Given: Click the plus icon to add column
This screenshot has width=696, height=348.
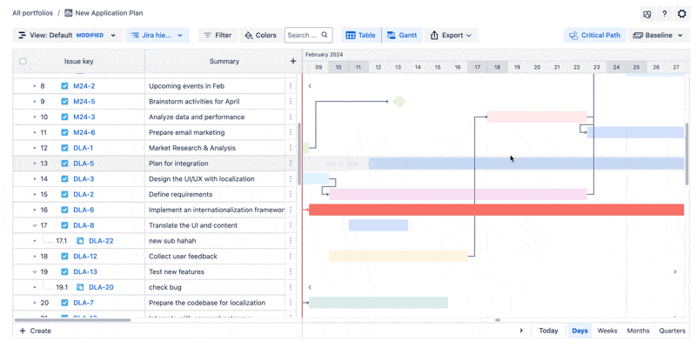Looking at the screenshot, I should tap(293, 61).
